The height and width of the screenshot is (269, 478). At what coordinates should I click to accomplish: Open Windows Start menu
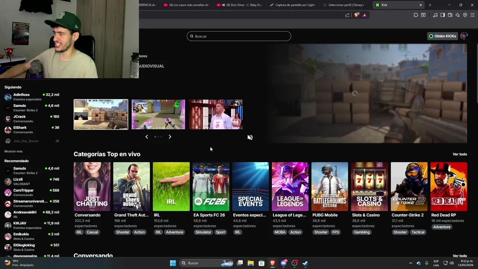point(173,263)
